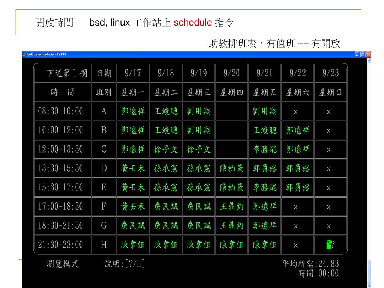384x288 pixels.
Task: Click the 瀏覽模式 status text
Action: point(63,264)
